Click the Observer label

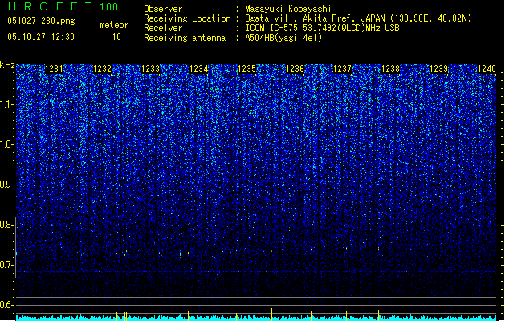[x=163, y=9]
